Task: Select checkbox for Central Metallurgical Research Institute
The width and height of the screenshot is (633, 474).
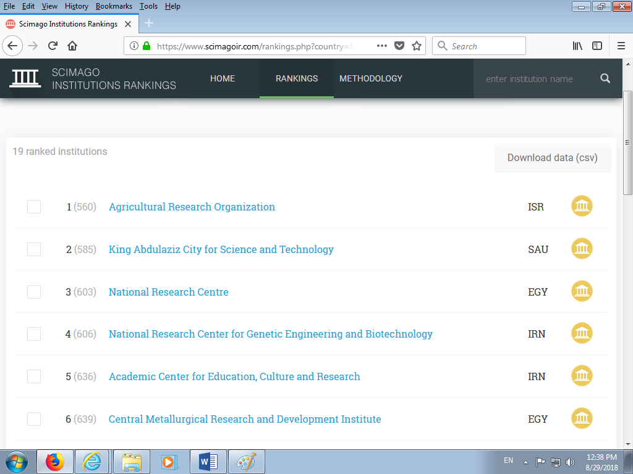Action: point(34,419)
